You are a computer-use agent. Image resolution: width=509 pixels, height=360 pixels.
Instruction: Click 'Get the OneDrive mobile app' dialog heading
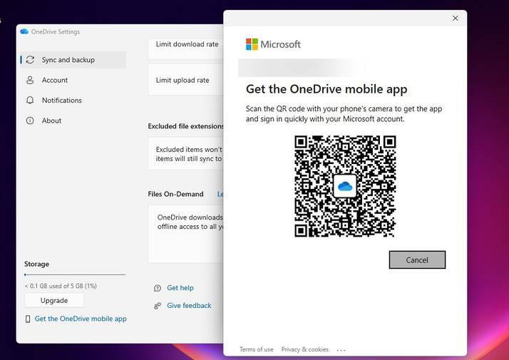(327, 89)
